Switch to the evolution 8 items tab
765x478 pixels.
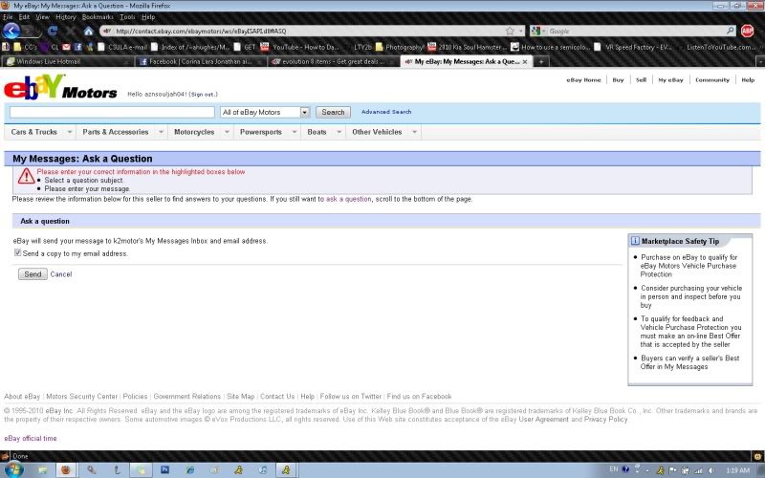pos(333,61)
